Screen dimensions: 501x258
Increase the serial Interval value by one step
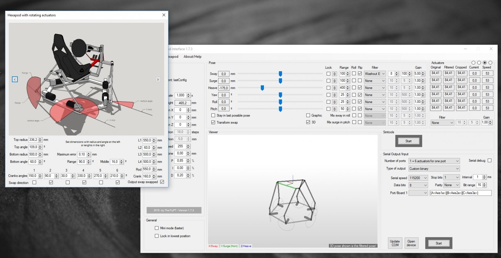coord(484,176)
